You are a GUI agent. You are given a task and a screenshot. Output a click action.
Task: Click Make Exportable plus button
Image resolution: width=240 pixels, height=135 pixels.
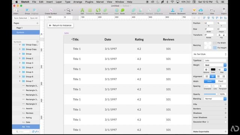point(225,132)
